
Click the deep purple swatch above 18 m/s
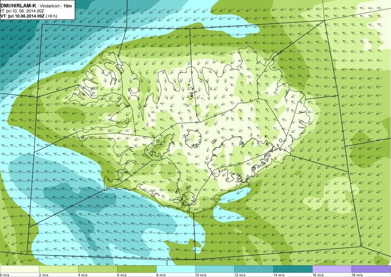pyautogui.click(x=371, y=269)
